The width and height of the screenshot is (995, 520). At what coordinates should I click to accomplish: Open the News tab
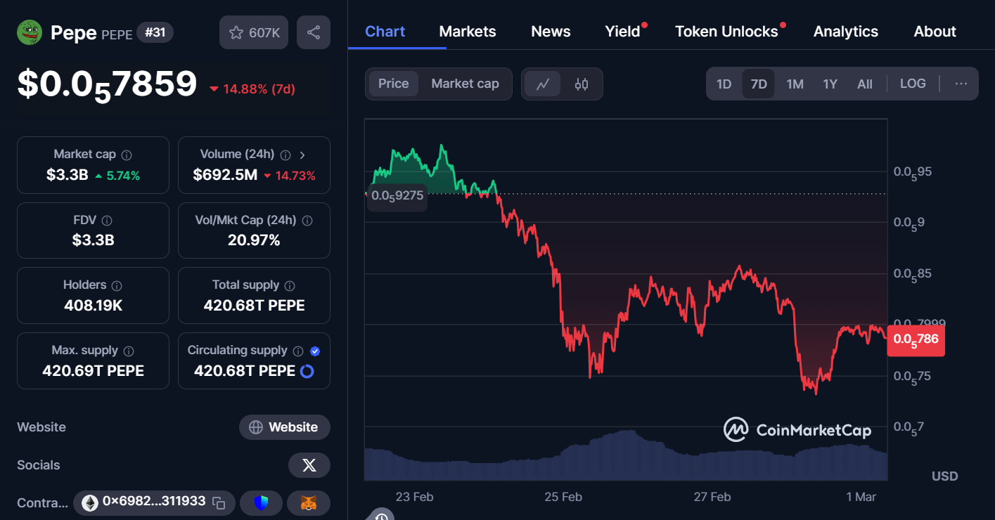point(551,32)
